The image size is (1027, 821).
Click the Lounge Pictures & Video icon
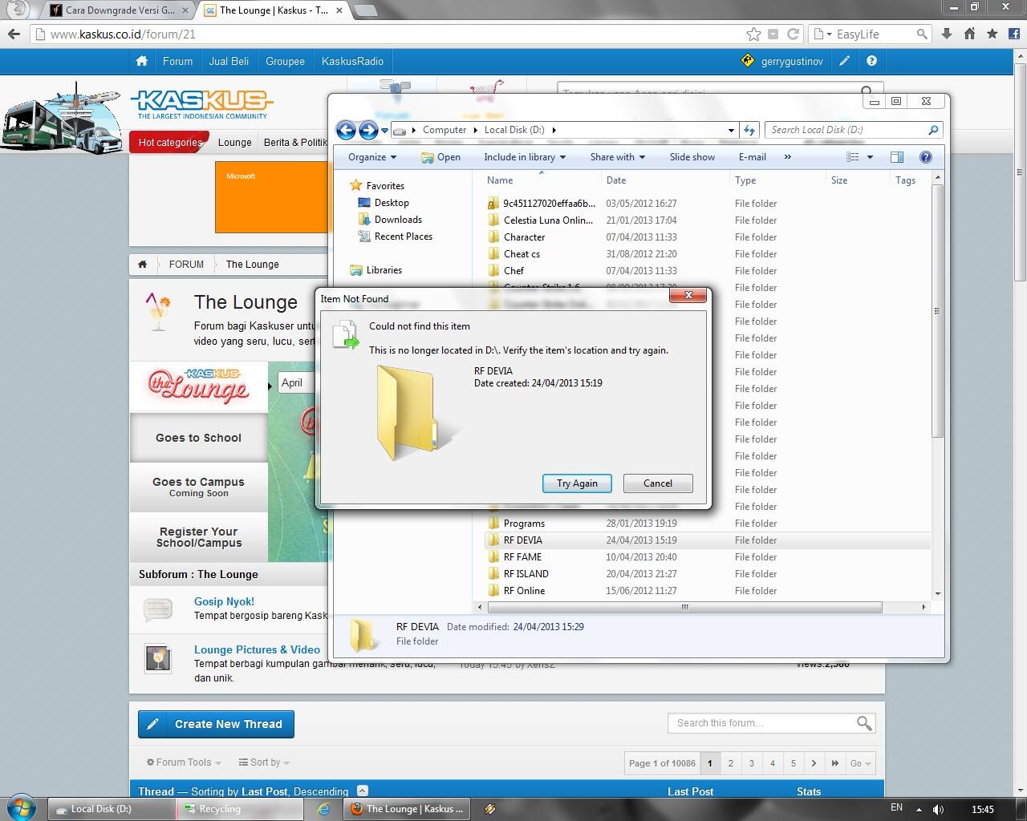pos(158,658)
